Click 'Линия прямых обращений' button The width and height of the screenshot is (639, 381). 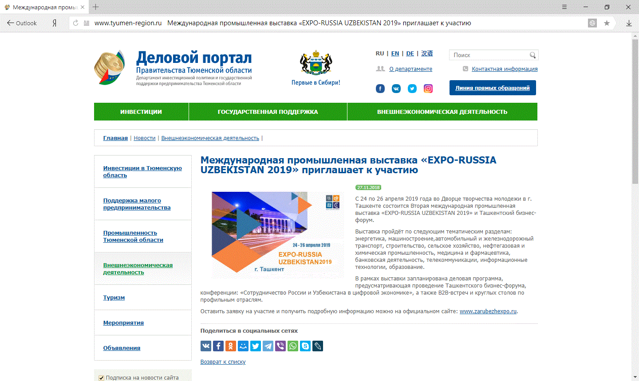493,88
